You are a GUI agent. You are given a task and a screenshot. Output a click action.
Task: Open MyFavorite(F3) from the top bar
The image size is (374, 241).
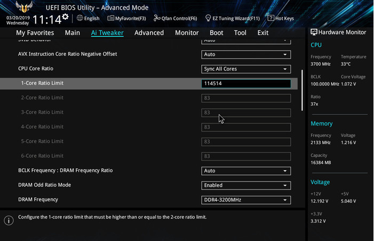pos(111,18)
